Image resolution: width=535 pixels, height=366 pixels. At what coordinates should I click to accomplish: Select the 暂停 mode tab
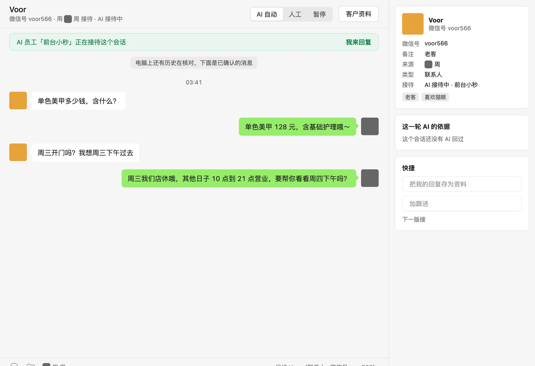point(319,14)
